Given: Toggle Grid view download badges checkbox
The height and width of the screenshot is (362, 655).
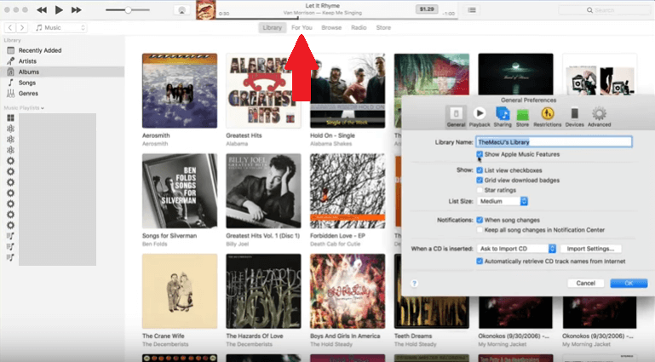Looking at the screenshot, I should pos(480,181).
